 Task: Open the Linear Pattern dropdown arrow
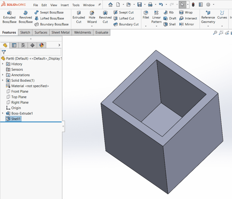pos(156,26)
